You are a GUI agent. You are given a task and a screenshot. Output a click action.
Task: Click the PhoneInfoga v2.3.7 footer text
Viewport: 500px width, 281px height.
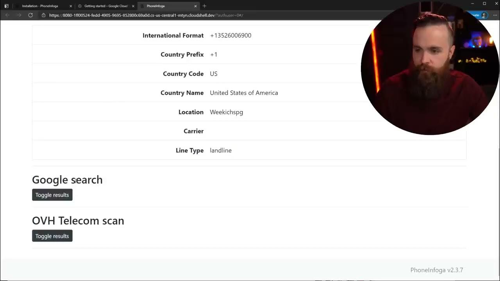point(437,270)
